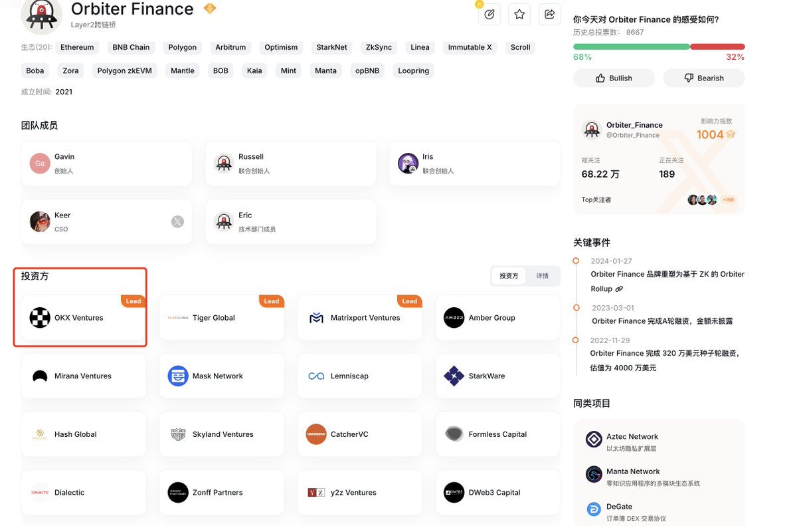
Task: Click the Manta Network icon in similar projects
Action: (x=594, y=474)
